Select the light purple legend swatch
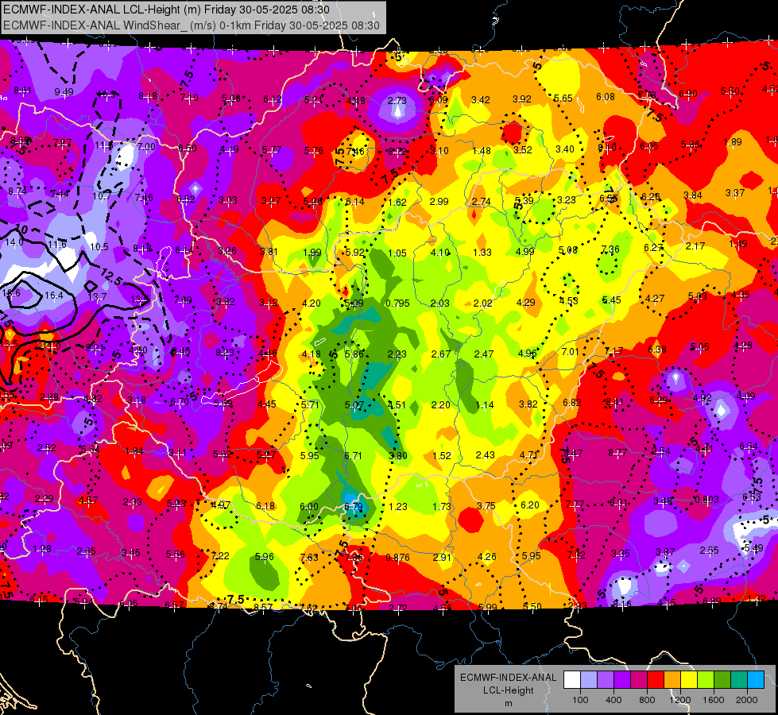 (x=606, y=680)
